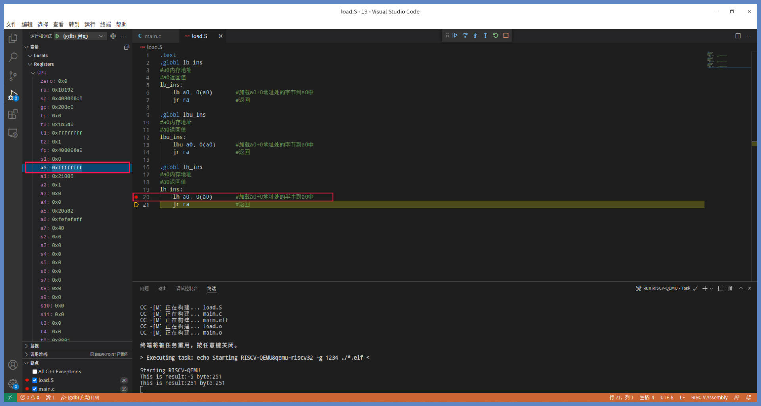The height and width of the screenshot is (406, 761).
Task: Click the Step Into debug icon
Action: [475, 36]
